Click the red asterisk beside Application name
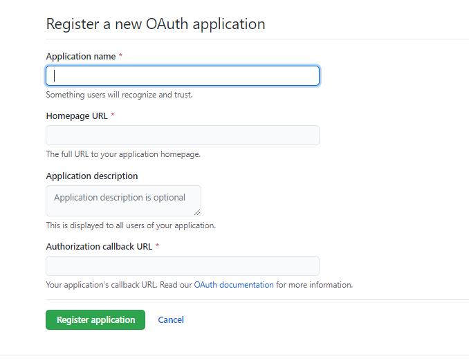This screenshot has height=363, width=469. 120,56
